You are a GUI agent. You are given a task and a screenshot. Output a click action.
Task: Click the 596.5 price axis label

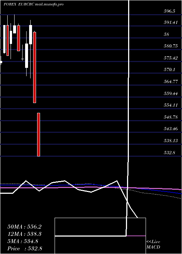pyautogui.click(x=170, y=11)
